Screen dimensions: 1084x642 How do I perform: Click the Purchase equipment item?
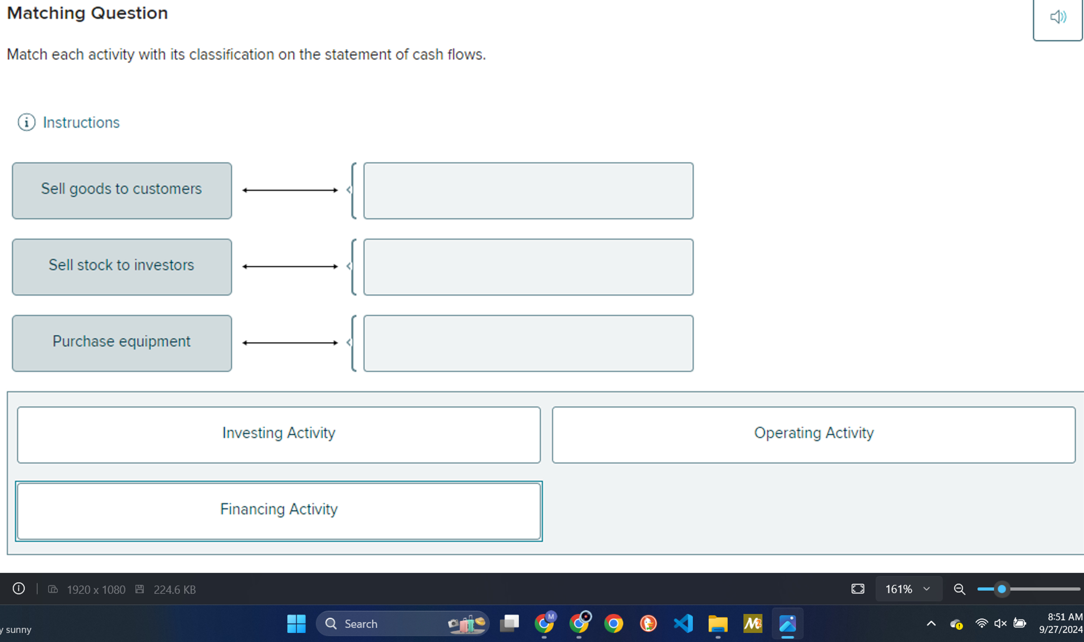(121, 342)
